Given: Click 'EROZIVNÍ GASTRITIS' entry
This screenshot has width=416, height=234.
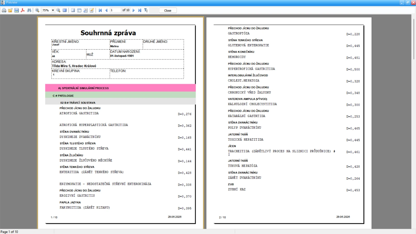Looking at the screenshot, I should point(77,196).
